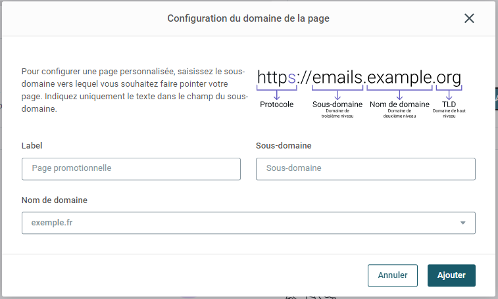Click the Ajouter button

pos(451,275)
